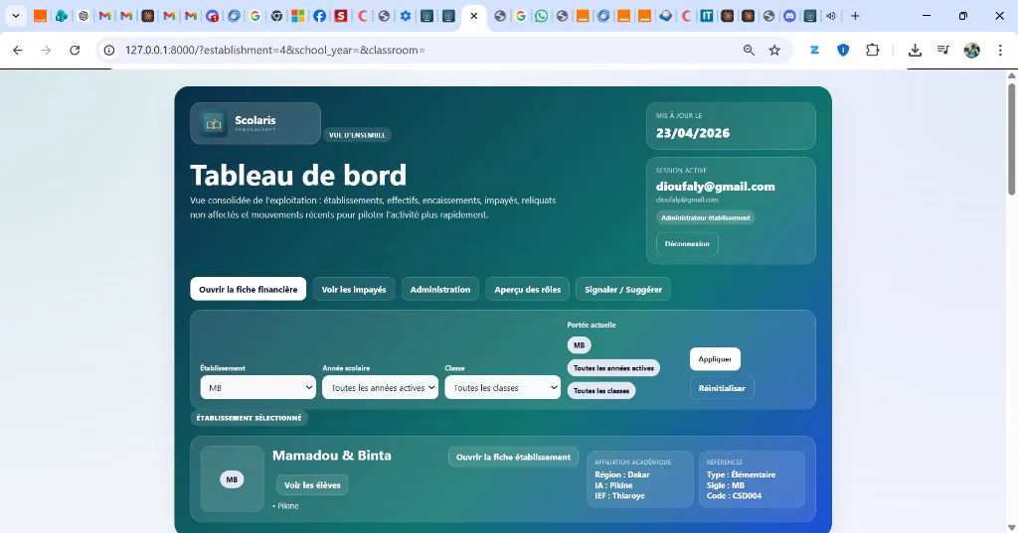
Task: Click the MB scope chip
Action: [580, 345]
